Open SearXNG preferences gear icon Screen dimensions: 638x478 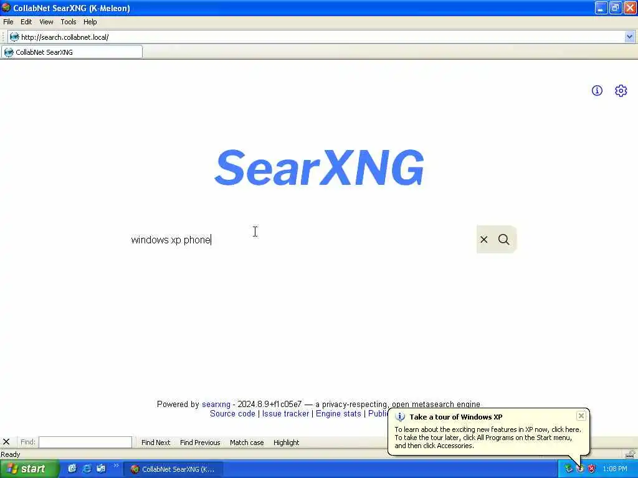[x=621, y=91]
